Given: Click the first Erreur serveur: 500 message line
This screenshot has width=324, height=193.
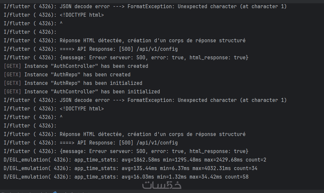Looking at the screenshot, I should tap(154, 58).
